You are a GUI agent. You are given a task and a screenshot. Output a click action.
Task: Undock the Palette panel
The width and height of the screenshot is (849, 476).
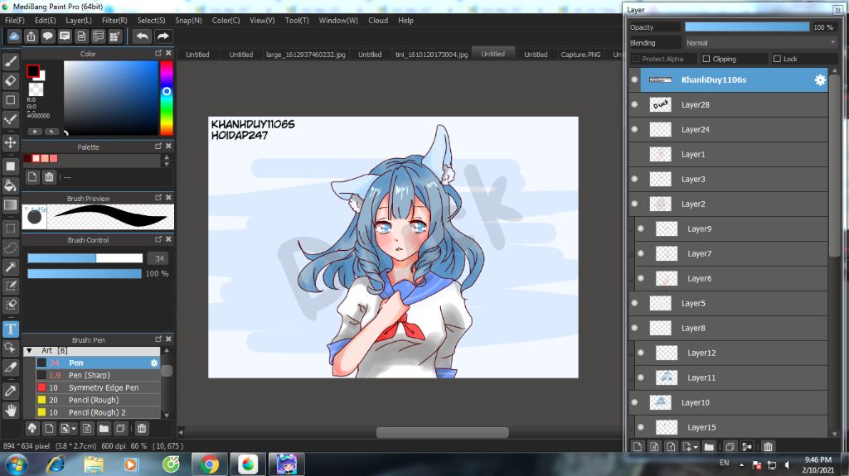click(x=158, y=146)
